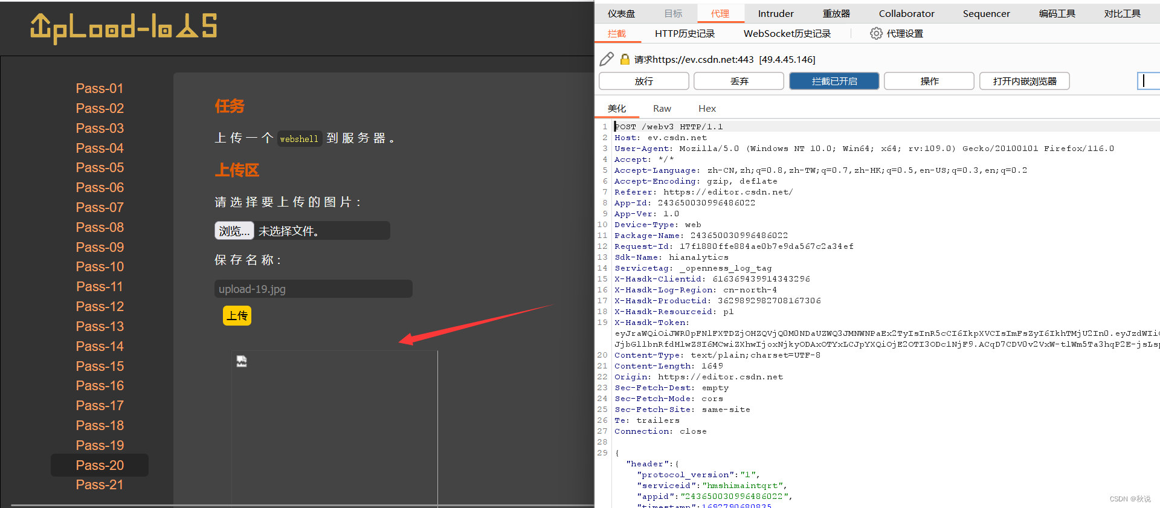Click the 放行 forward button
Image resolution: width=1160 pixels, height=508 pixels.
click(x=644, y=81)
